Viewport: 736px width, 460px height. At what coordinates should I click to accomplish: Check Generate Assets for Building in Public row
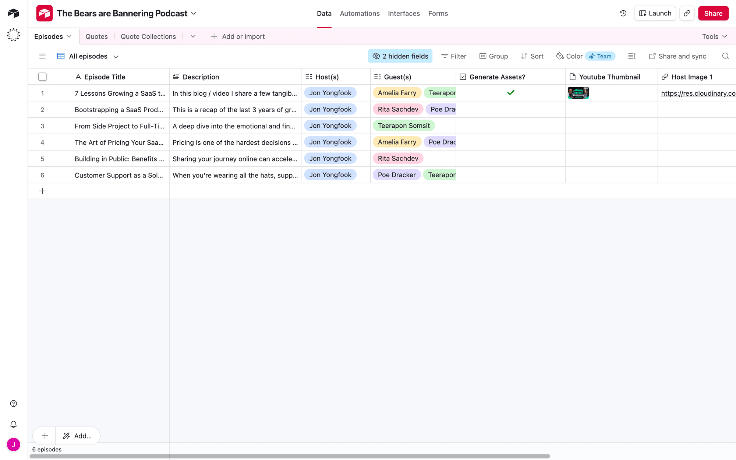click(x=510, y=159)
